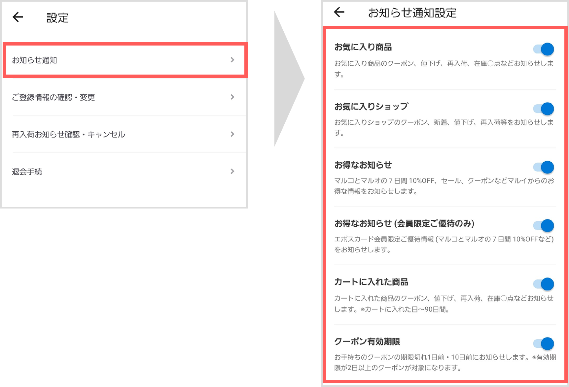Image resolution: width=569 pixels, height=387 pixels.
Task: Tap the back arrow on お知らせ通知設定 screen
Action: (x=339, y=12)
